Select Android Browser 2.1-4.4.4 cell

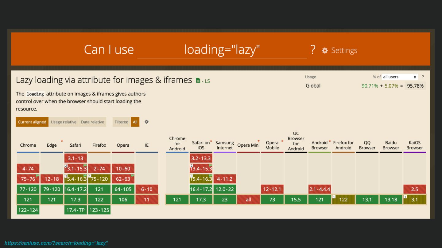click(320, 189)
